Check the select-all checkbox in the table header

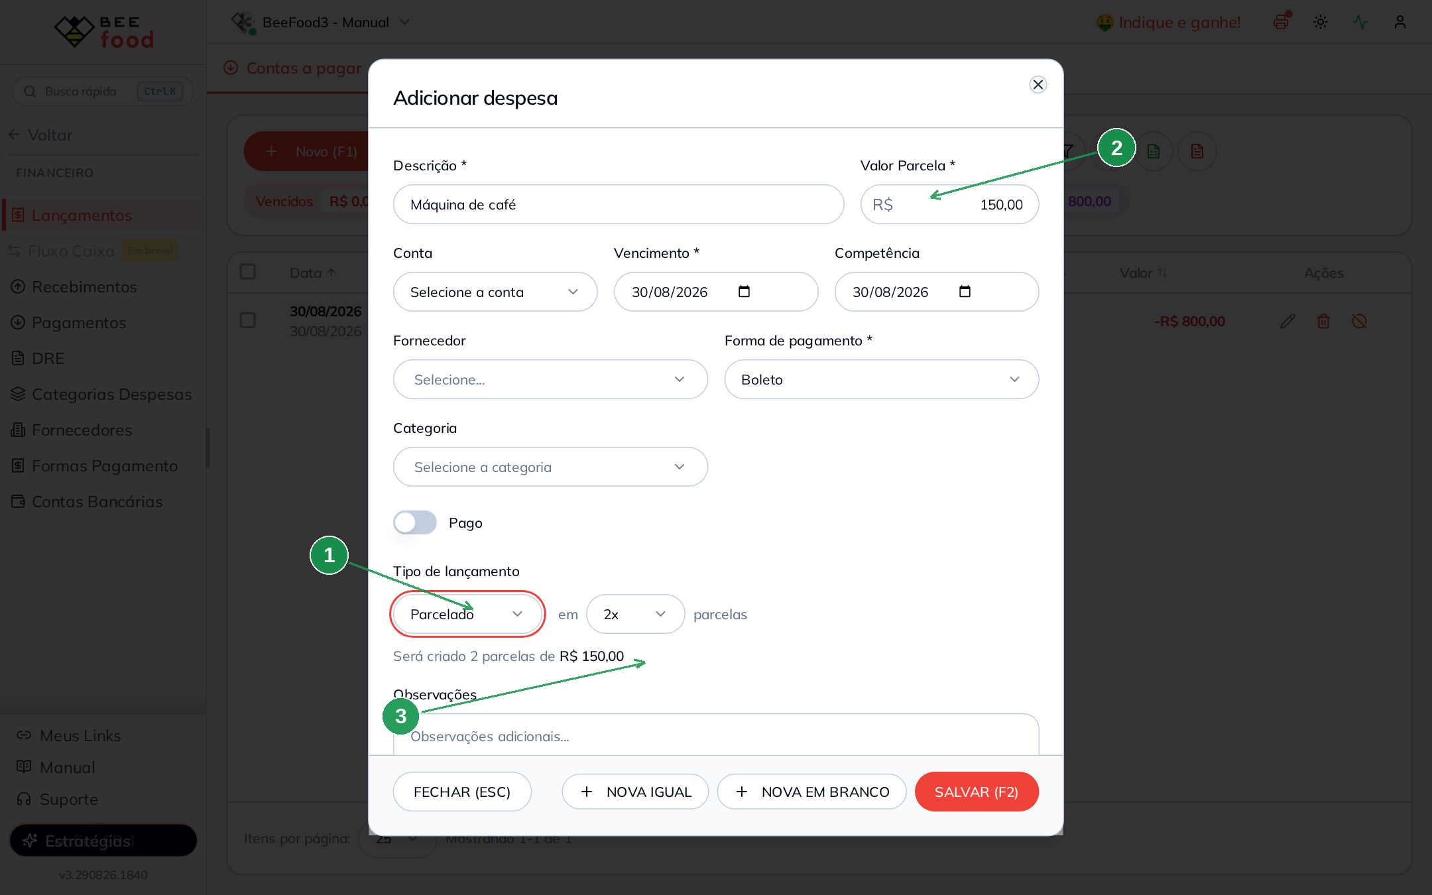click(x=247, y=272)
